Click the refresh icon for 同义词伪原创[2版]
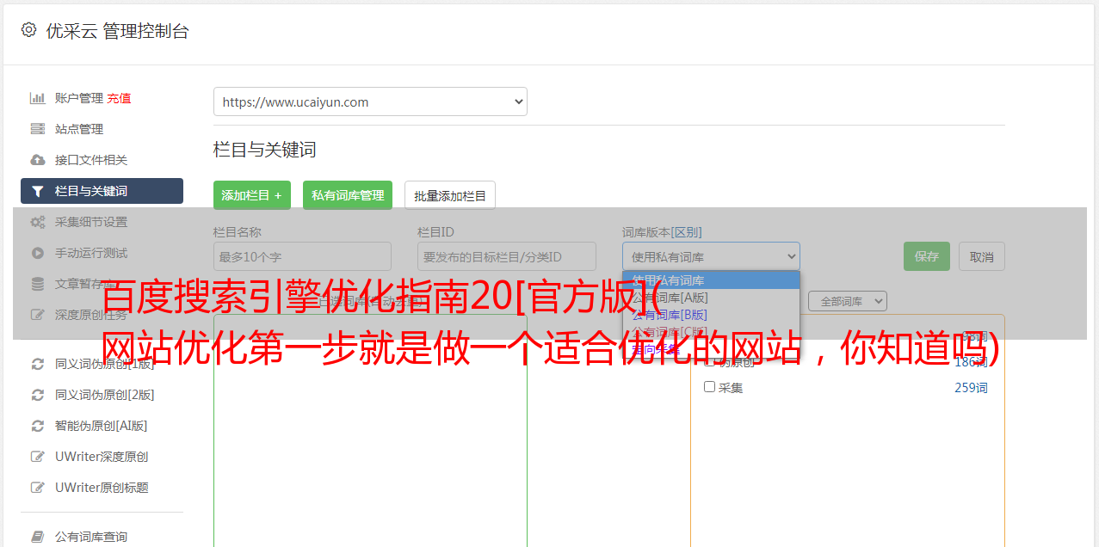The height and width of the screenshot is (547, 1099). [x=37, y=395]
